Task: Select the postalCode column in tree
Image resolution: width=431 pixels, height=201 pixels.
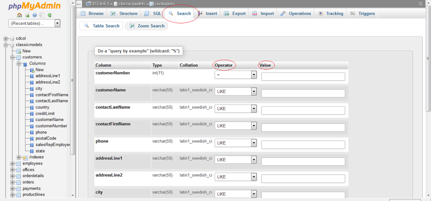Action: (45, 138)
